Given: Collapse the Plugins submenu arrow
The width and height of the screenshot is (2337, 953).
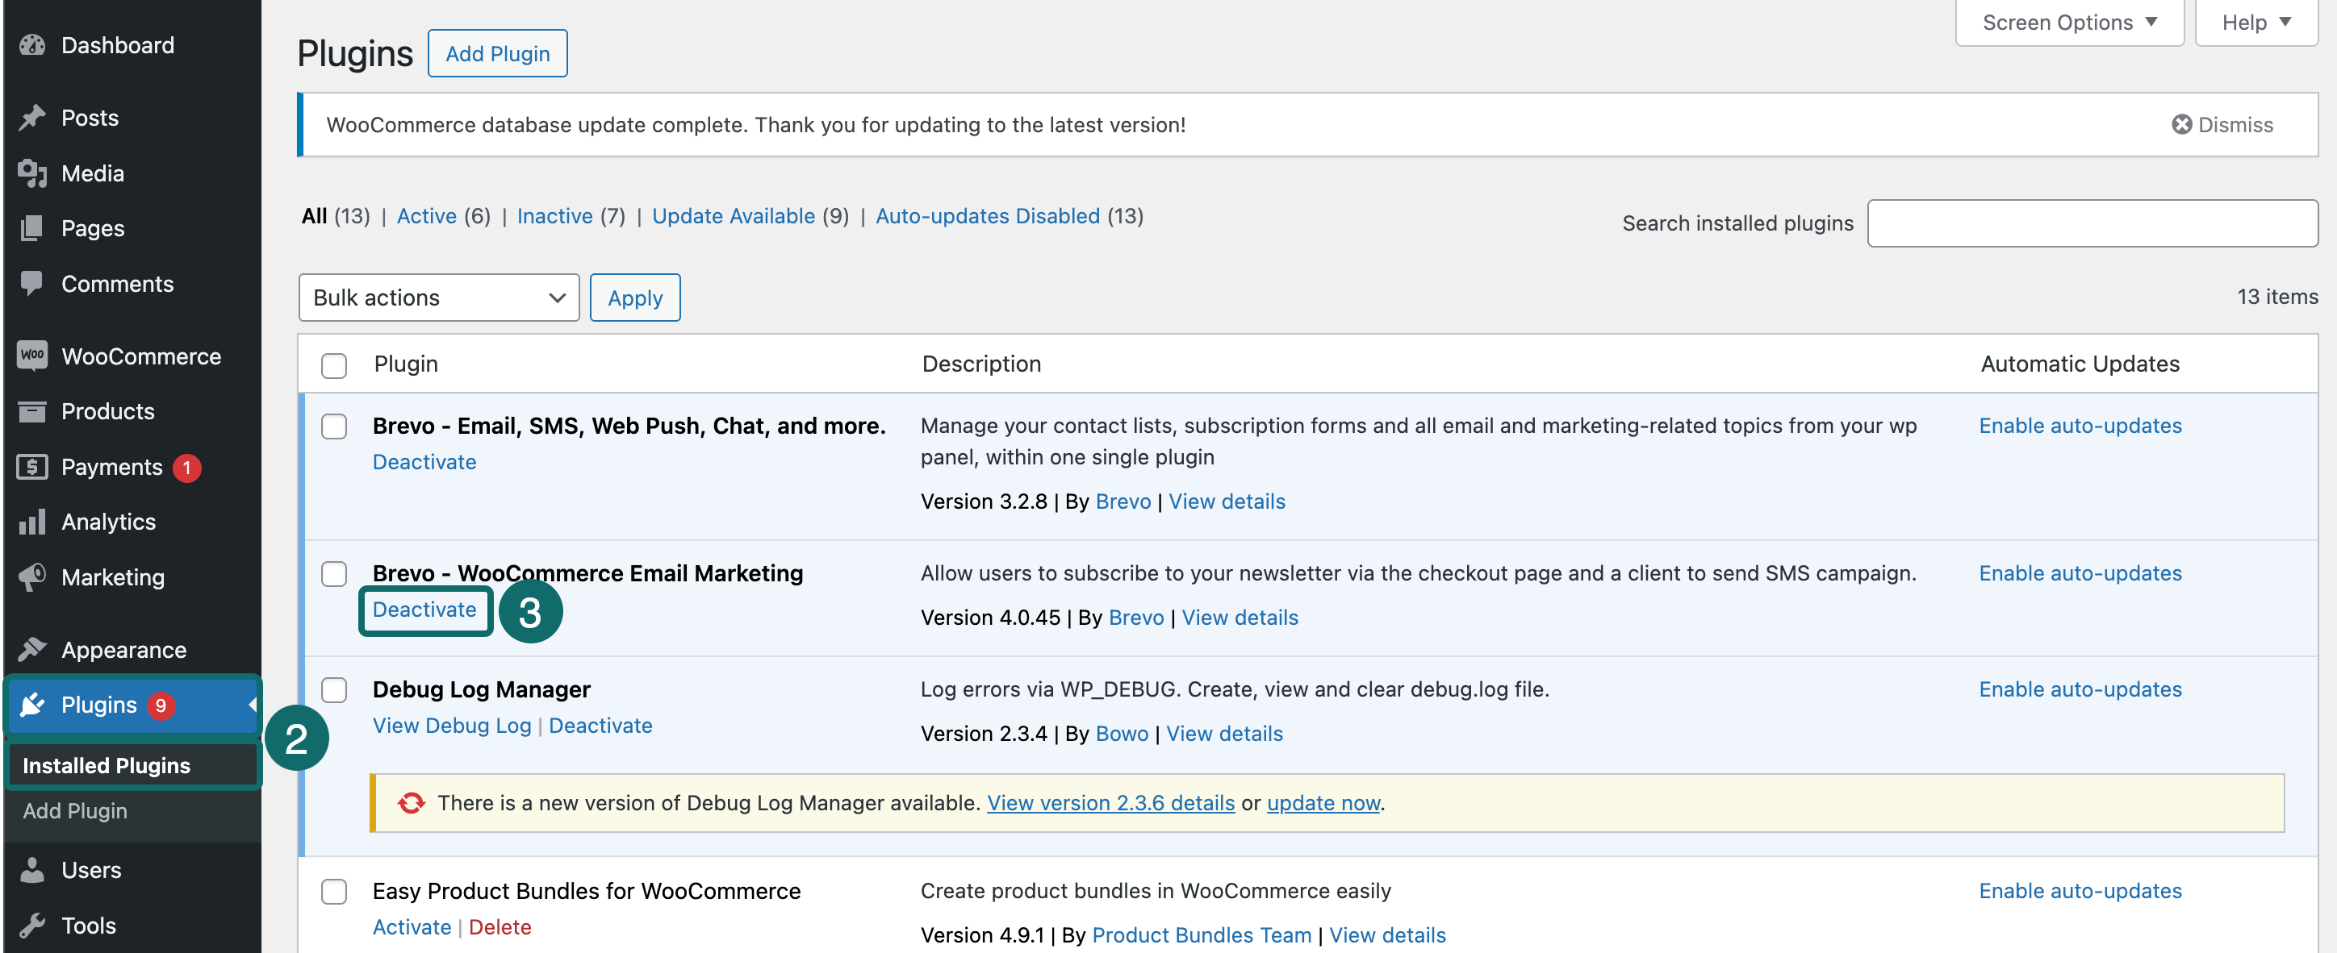Looking at the screenshot, I should click(251, 705).
